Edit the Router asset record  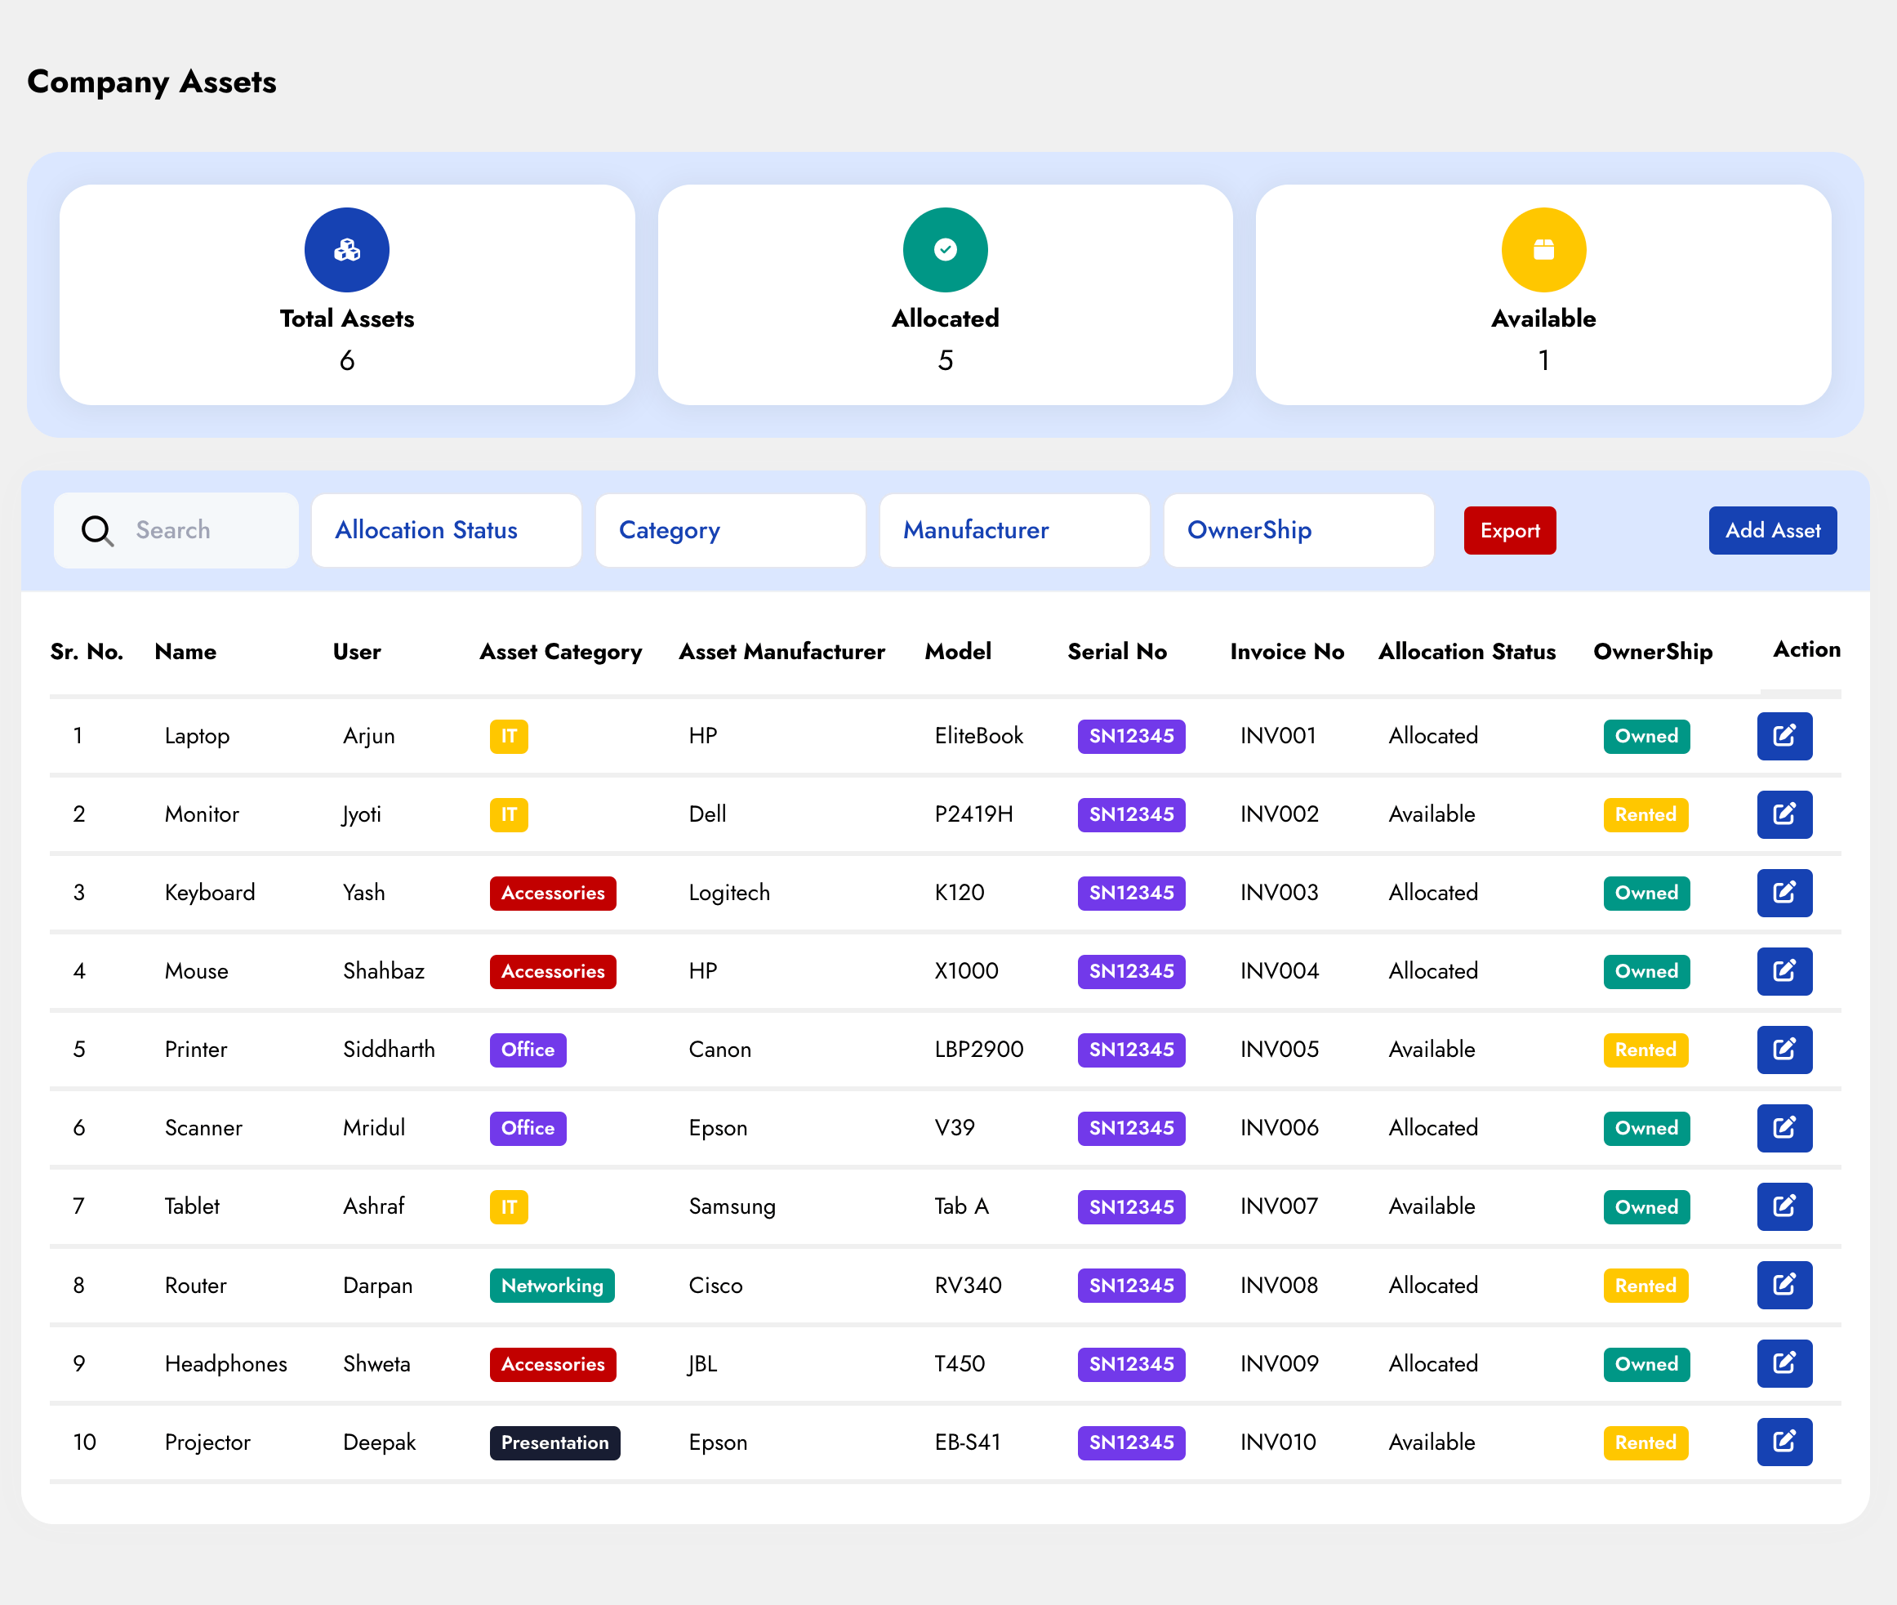[1783, 1285]
